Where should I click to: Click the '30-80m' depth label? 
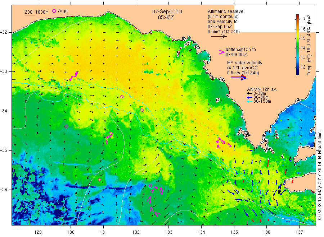pyautogui.click(x=261, y=97)
